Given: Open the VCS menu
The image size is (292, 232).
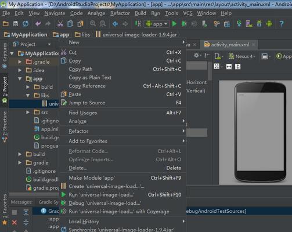Looking at the screenshot, I should pyautogui.click(x=188, y=13).
